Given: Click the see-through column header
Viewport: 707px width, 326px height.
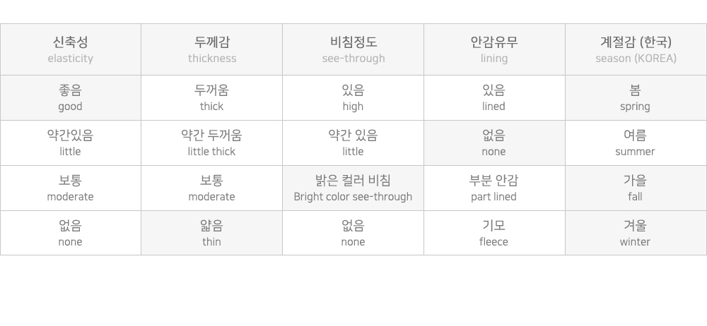Looking at the screenshot, I should (353, 49).
